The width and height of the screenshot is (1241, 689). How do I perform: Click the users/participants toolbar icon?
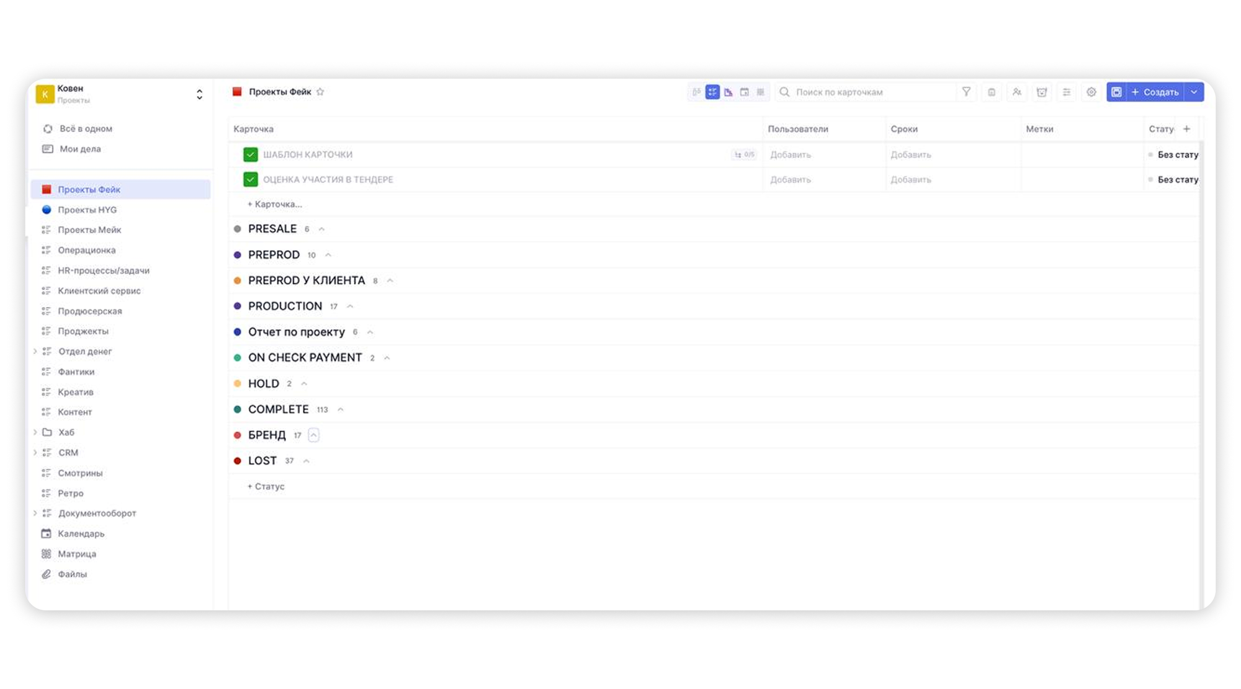point(1016,92)
